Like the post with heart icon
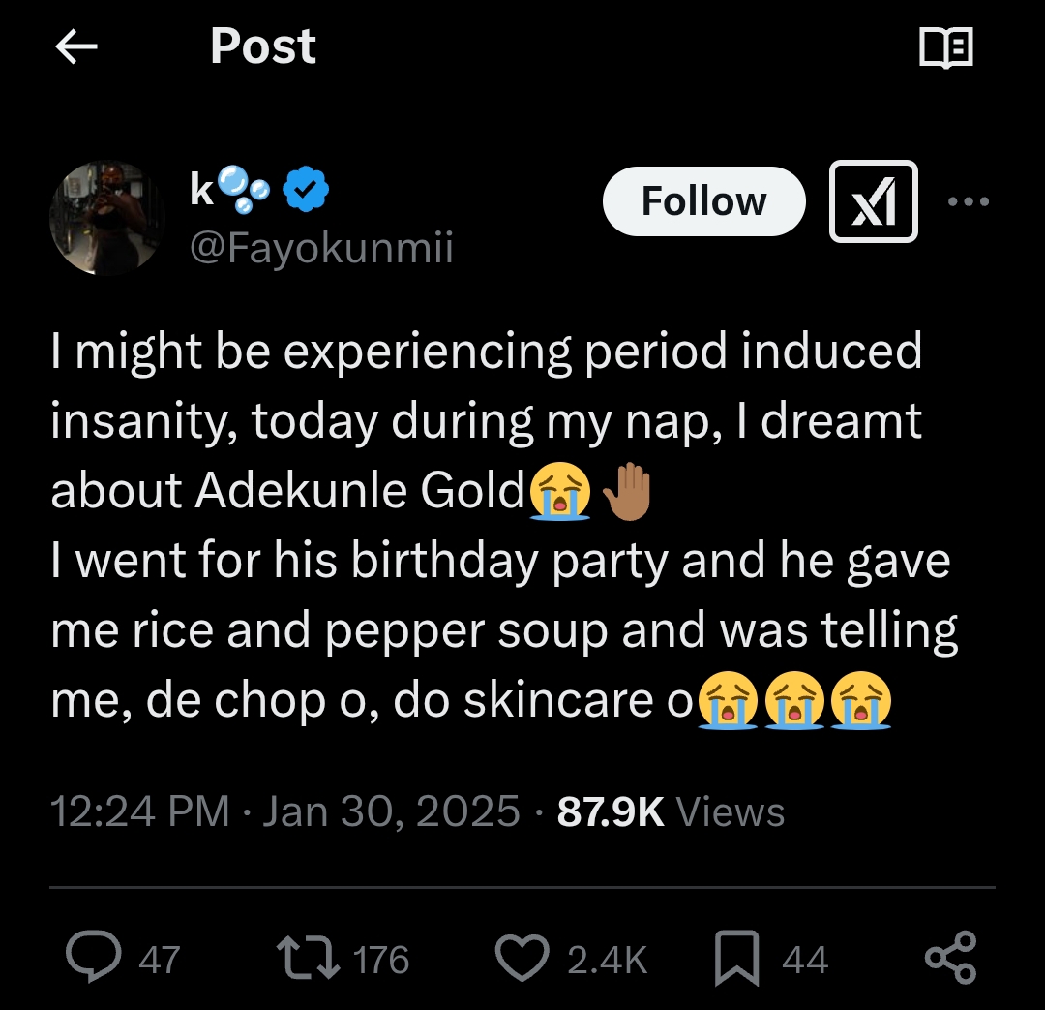This screenshot has width=1045, height=1010. coord(522,959)
